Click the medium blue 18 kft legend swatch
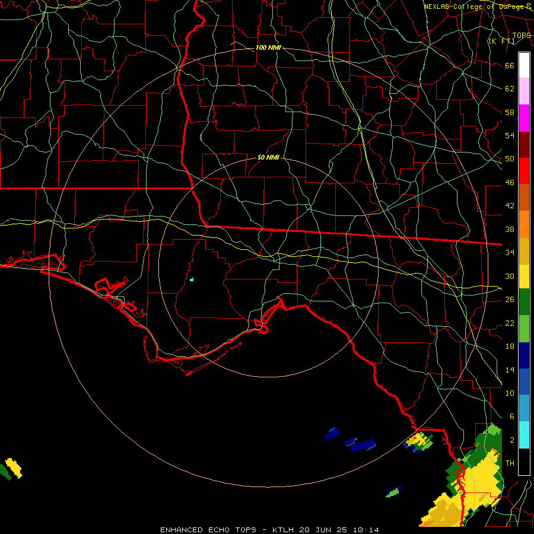This screenshot has width=534, height=534. pos(524,382)
